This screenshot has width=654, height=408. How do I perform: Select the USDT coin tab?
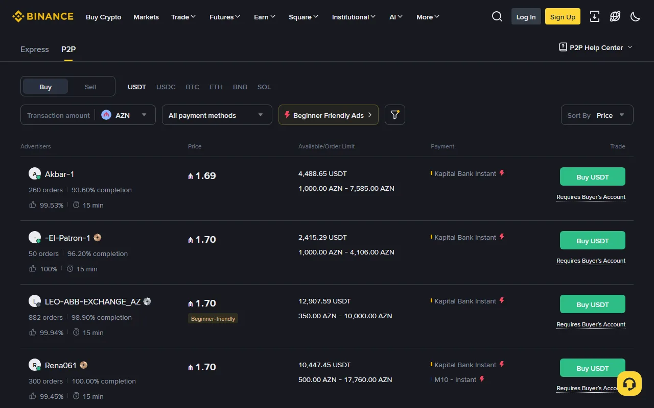pyautogui.click(x=137, y=87)
